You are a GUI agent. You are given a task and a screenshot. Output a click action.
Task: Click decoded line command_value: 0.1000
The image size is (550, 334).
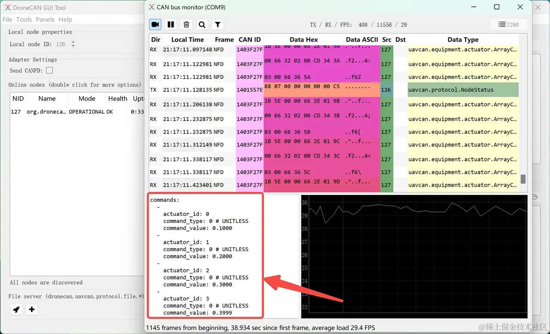tap(198, 228)
